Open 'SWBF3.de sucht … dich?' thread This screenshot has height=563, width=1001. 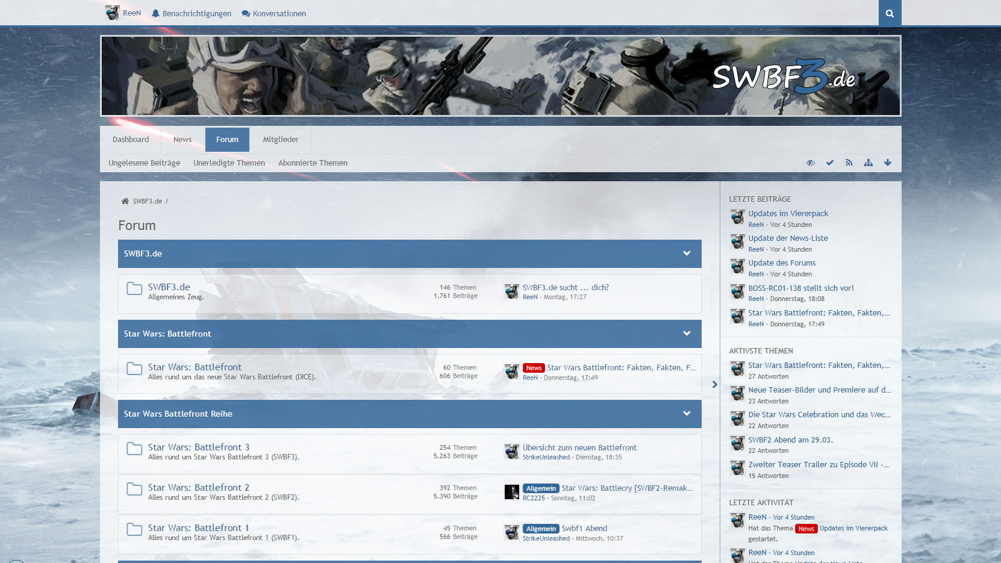click(566, 288)
